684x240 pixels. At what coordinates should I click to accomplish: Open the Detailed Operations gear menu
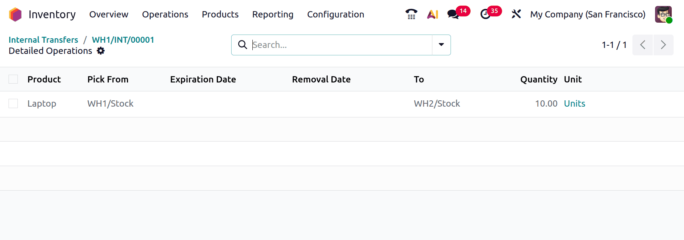point(101,51)
